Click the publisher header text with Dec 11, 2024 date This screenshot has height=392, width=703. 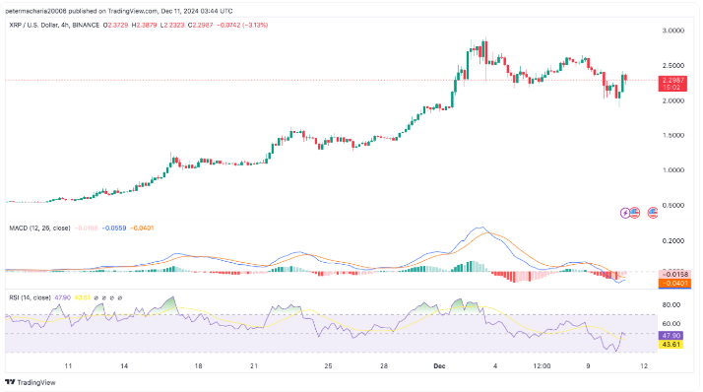pyautogui.click(x=119, y=11)
